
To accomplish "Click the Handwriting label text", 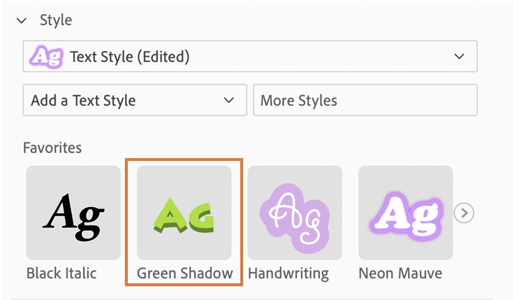I will (288, 273).
